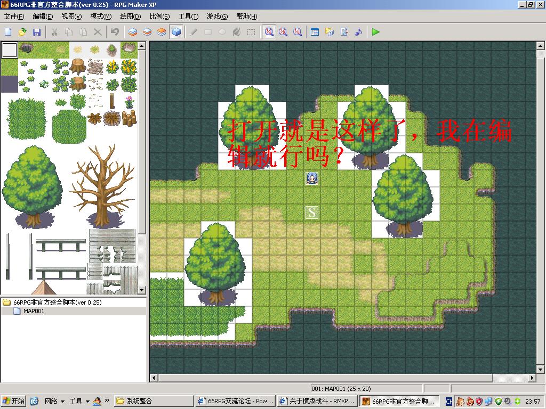Tileset palette scroll up arrow
The height and width of the screenshot is (409, 546).
tap(142, 46)
